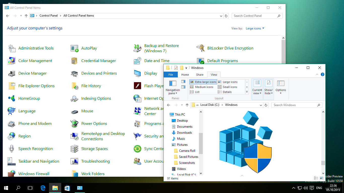Open Devices and Printers icon
Image resolution: width=344 pixels, height=193 pixels.
pos(75,73)
